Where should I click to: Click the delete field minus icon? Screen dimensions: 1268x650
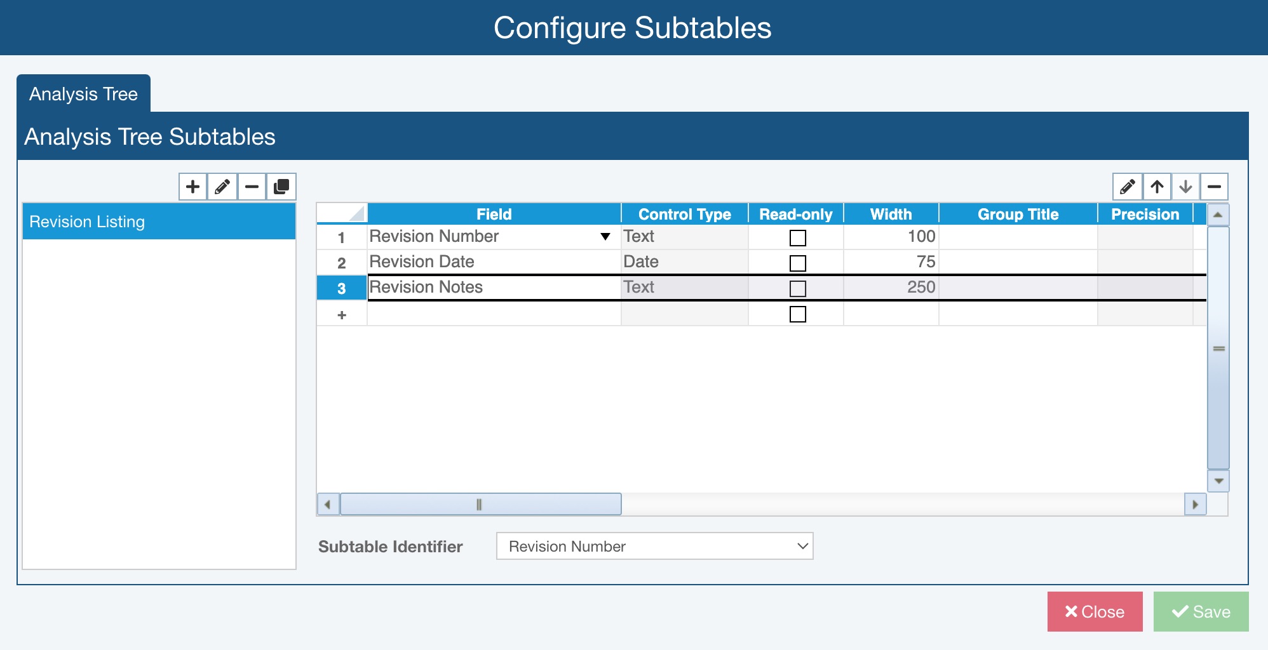[x=1214, y=187]
